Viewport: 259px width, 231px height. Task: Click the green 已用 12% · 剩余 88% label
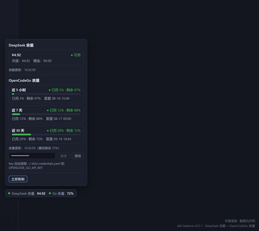coord(65,110)
